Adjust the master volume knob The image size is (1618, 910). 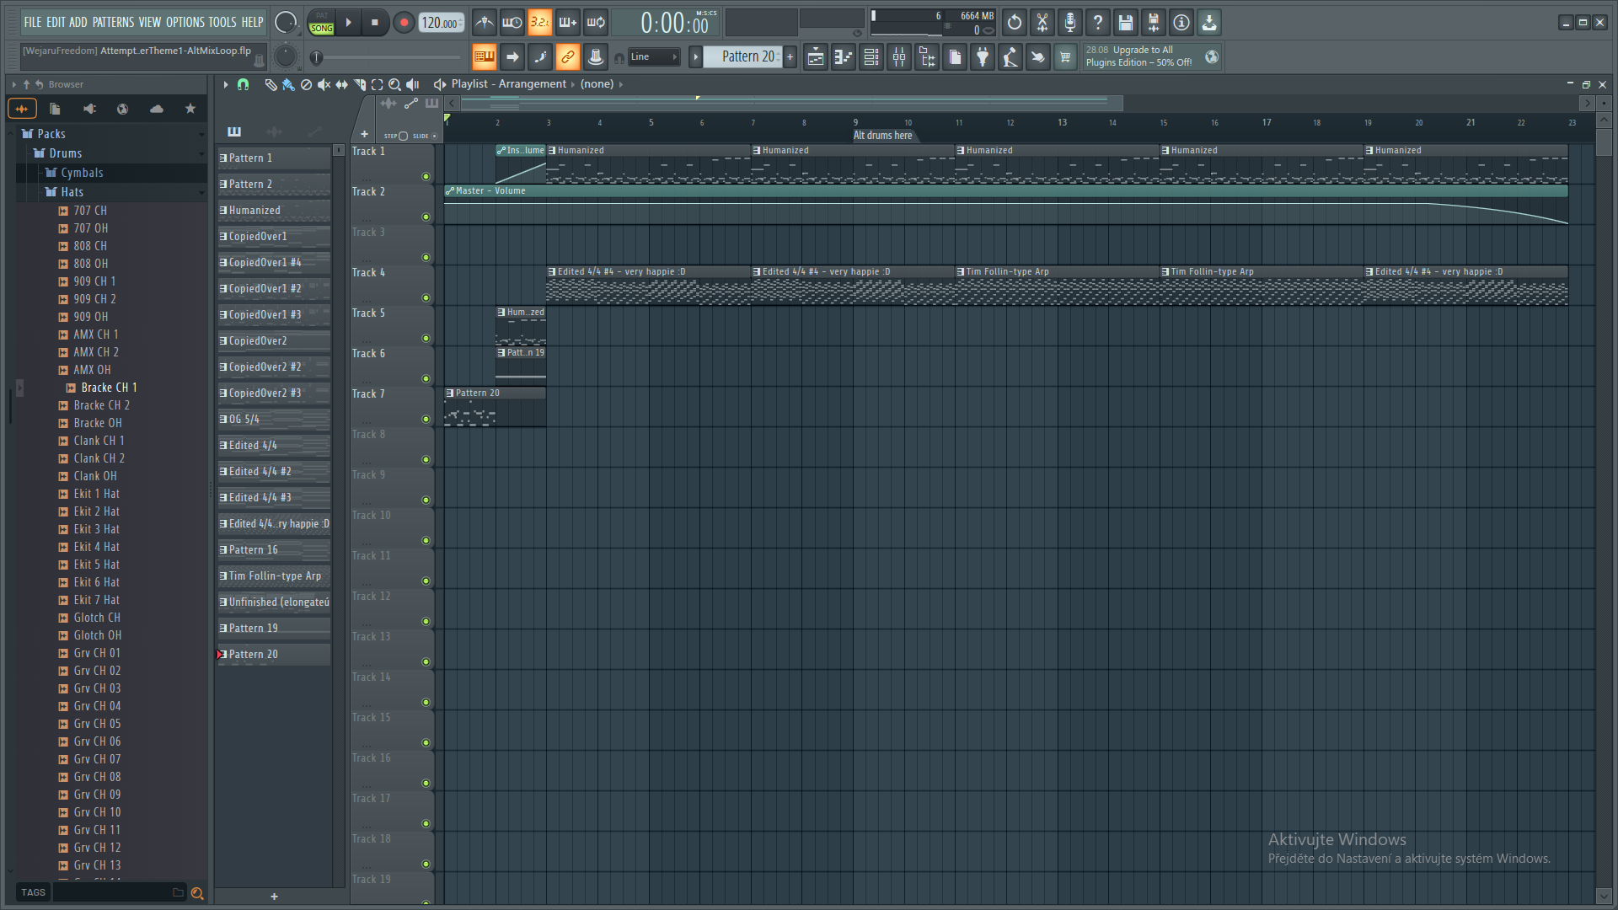pos(286,23)
